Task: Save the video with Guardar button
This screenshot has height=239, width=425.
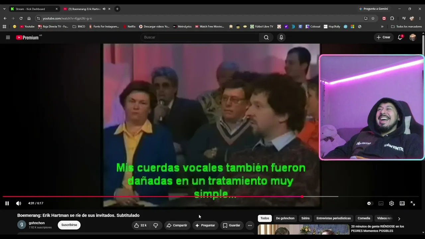Action: tap(231, 225)
